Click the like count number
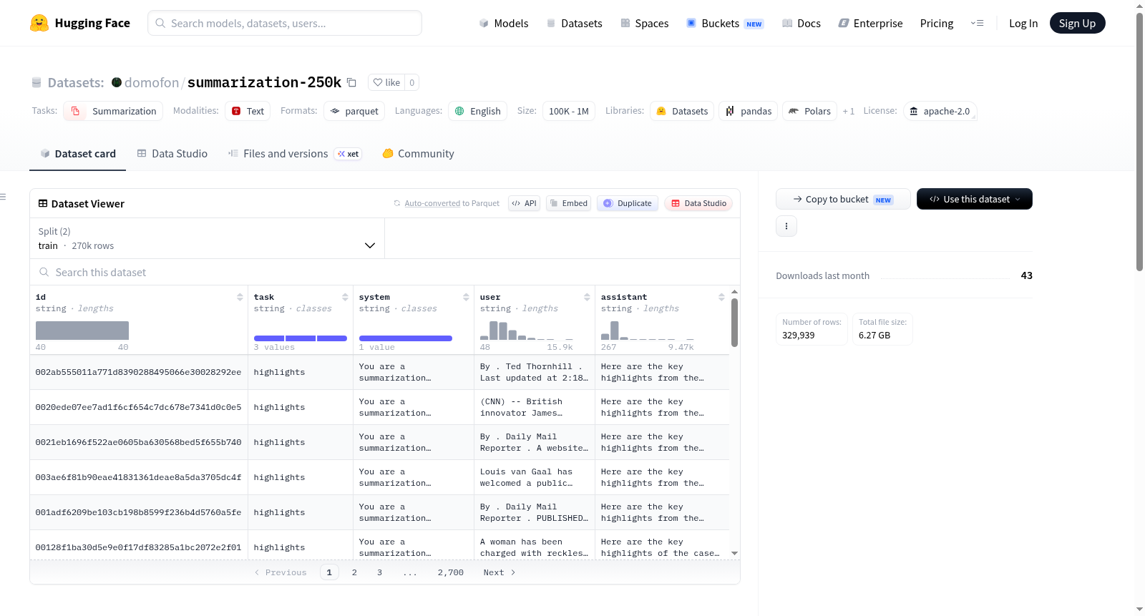The image size is (1145, 616). click(412, 82)
